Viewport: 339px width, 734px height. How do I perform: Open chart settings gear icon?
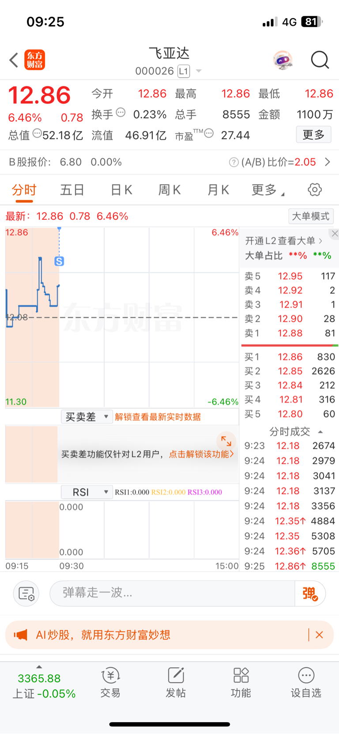point(315,190)
